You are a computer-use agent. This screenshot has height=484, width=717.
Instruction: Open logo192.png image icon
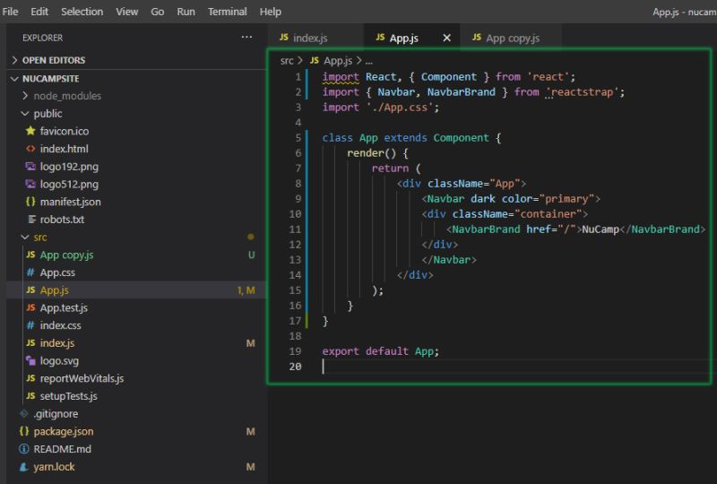tap(30, 167)
